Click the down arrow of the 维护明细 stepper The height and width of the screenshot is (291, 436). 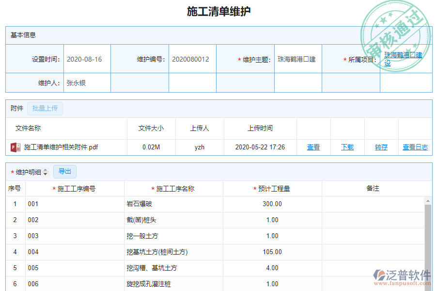(45, 174)
